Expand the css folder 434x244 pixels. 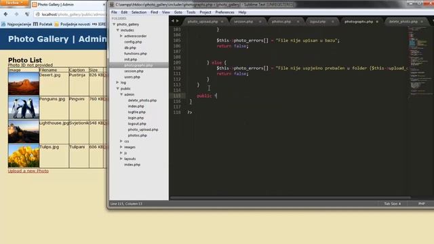(x=121, y=141)
